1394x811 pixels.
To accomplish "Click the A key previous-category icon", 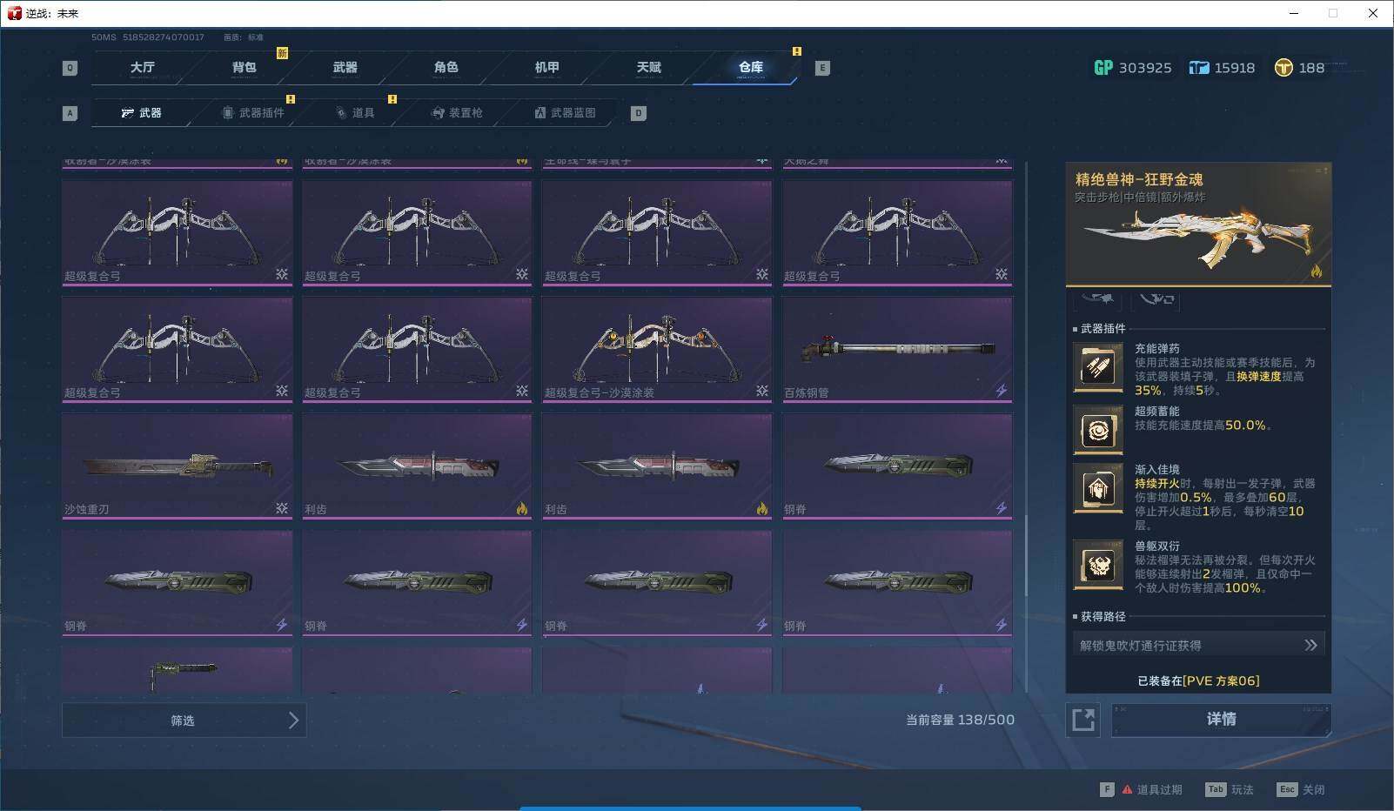I will pos(70,113).
